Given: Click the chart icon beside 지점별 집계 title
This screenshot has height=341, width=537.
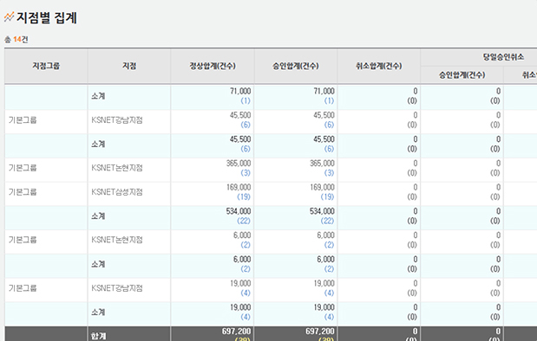Looking at the screenshot, I should [x=9, y=16].
